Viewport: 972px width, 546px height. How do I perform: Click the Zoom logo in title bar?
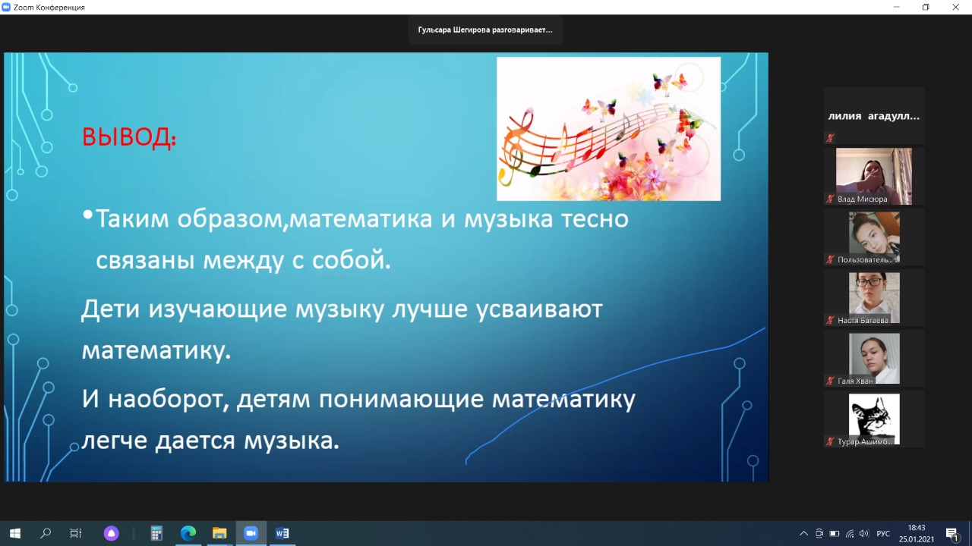(7, 7)
